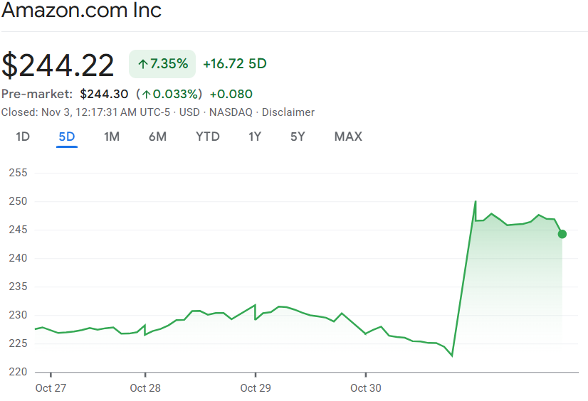View the 5Y price history
The width and height of the screenshot is (588, 401).
click(298, 137)
